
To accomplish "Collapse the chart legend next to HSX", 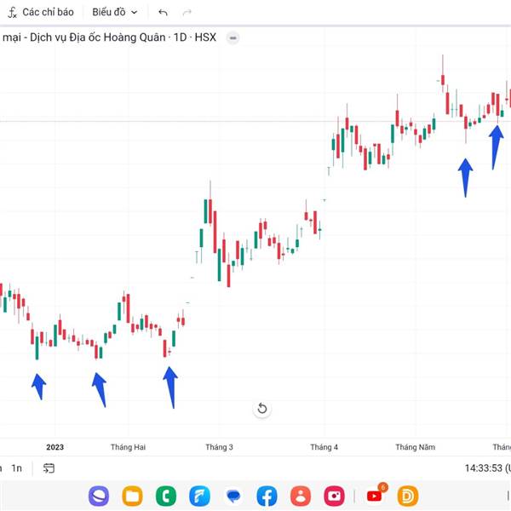I will pyautogui.click(x=233, y=37).
